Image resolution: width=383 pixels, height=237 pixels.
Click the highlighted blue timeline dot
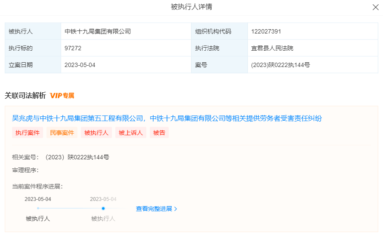point(103,208)
